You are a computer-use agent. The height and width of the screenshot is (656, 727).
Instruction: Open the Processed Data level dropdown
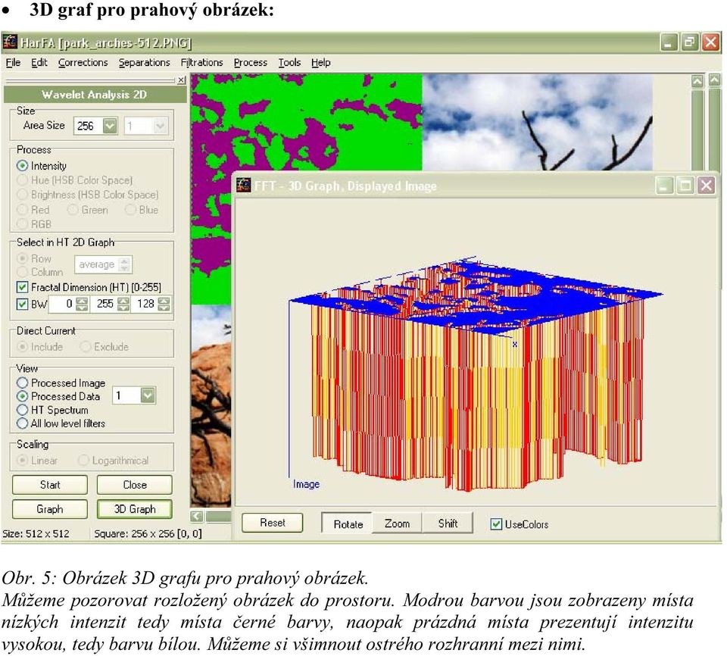click(148, 395)
